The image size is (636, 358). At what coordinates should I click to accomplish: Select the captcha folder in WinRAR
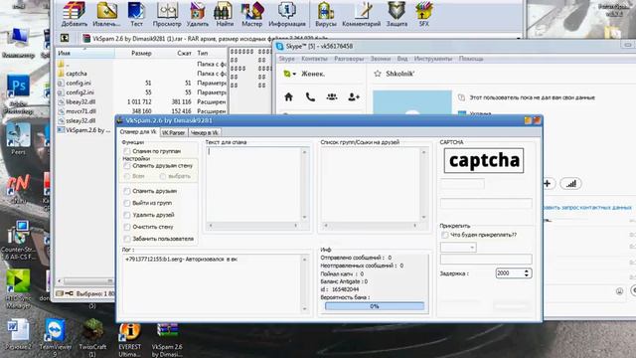tap(77, 74)
